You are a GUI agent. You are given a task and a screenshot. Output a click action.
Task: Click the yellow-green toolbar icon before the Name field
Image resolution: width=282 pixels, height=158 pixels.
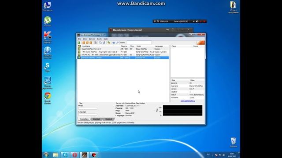pos(109,43)
